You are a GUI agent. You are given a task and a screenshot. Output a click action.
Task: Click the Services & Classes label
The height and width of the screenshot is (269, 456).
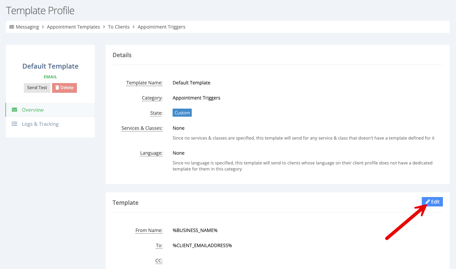[x=142, y=128]
